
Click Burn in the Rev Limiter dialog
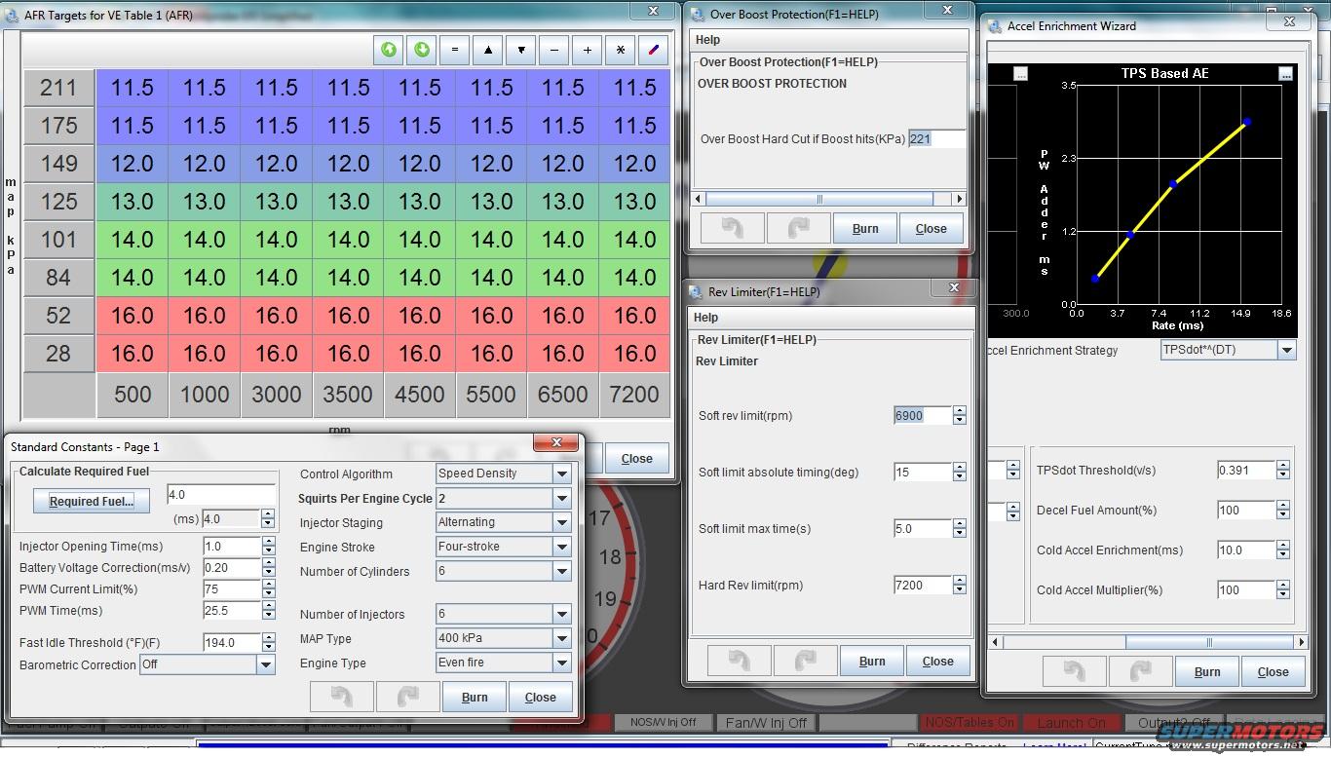point(871,662)
